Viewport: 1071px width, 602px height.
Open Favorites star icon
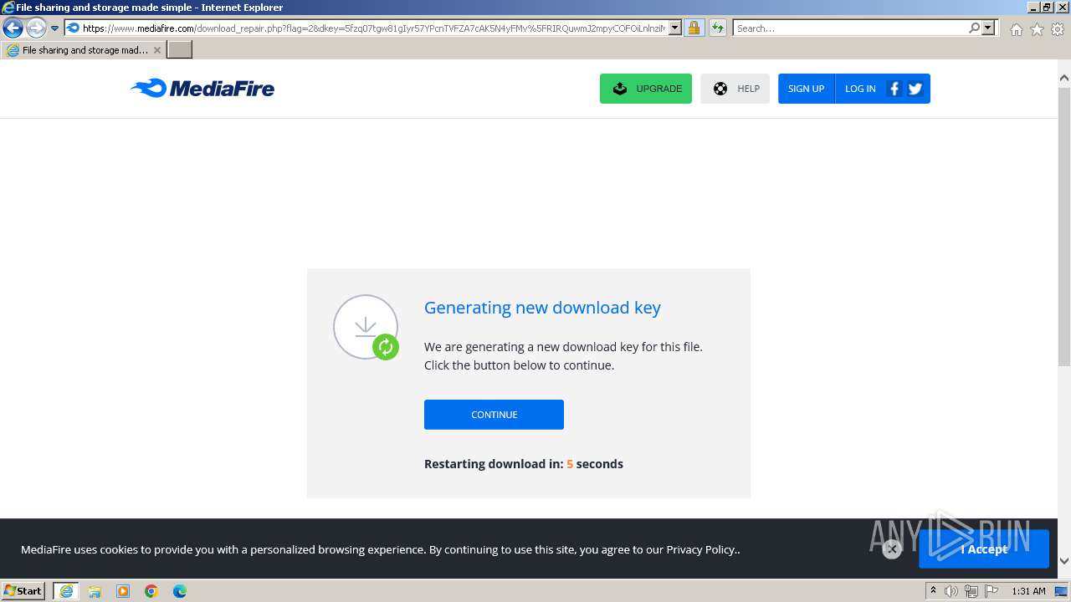(x=1037, y=29)
